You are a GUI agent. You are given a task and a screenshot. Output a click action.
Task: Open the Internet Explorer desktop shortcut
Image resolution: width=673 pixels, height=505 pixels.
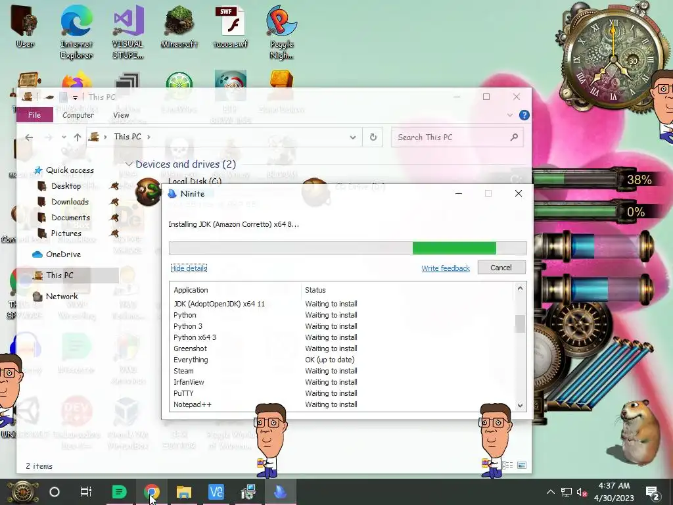[x=76, y=32]
